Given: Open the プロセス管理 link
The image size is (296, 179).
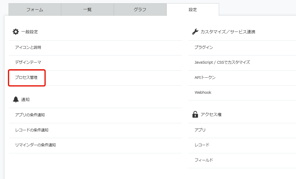Looking at the screenshot, I should pyautogui.click(x=26, y=78).
